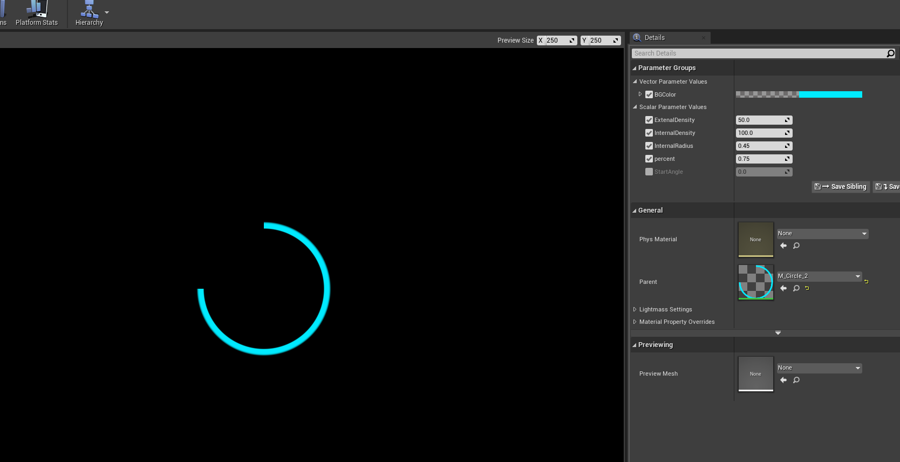
Task: Collapse Vector Parameter Values group
Action: click(x=635, y=81)
